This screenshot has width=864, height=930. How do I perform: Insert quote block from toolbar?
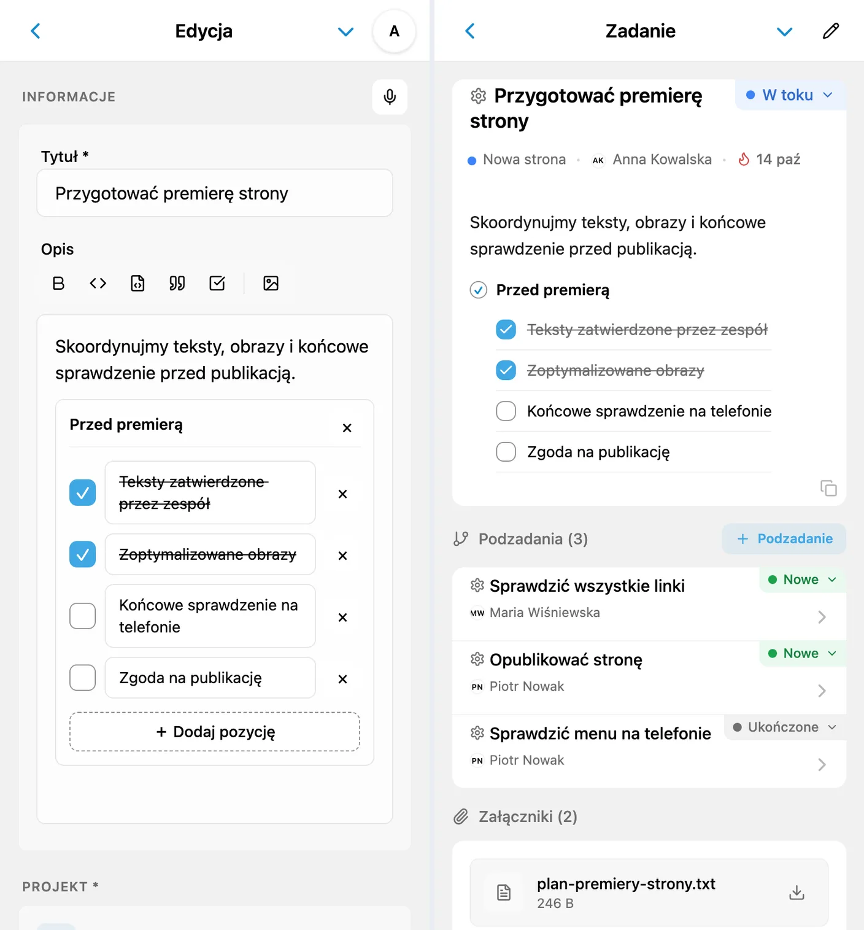[x=177, y=283]
